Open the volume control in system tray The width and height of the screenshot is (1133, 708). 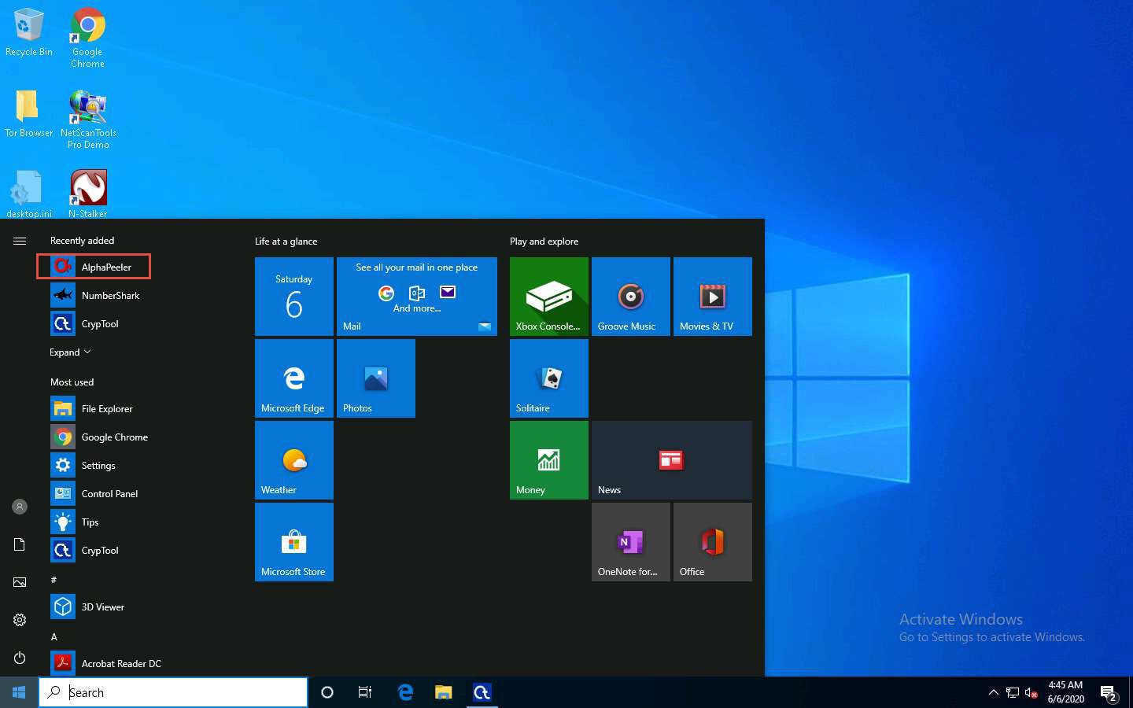click(1031, 693)
